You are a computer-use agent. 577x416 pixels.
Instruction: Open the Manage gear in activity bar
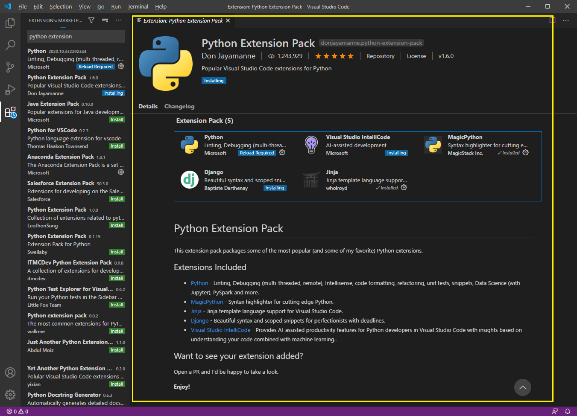[x=10, y=395]
